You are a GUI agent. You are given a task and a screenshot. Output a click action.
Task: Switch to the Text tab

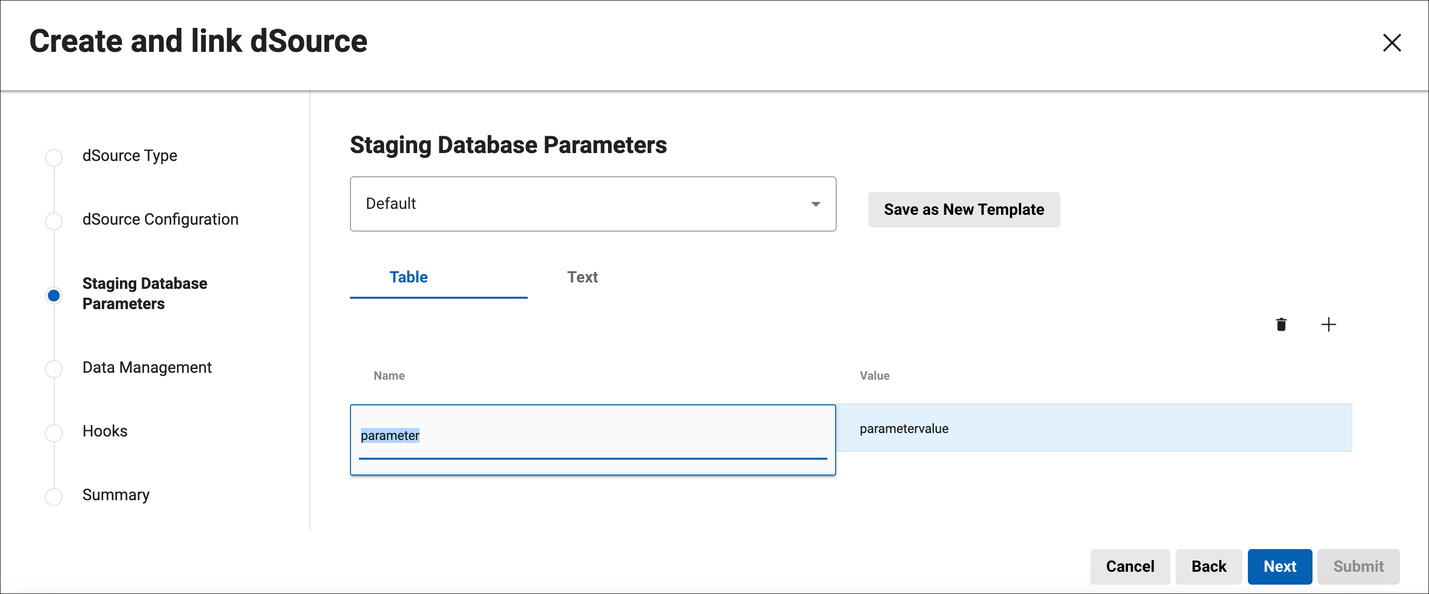[582, 277]
